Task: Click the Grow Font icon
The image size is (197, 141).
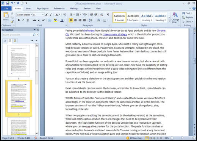Action: pos(47,15)
